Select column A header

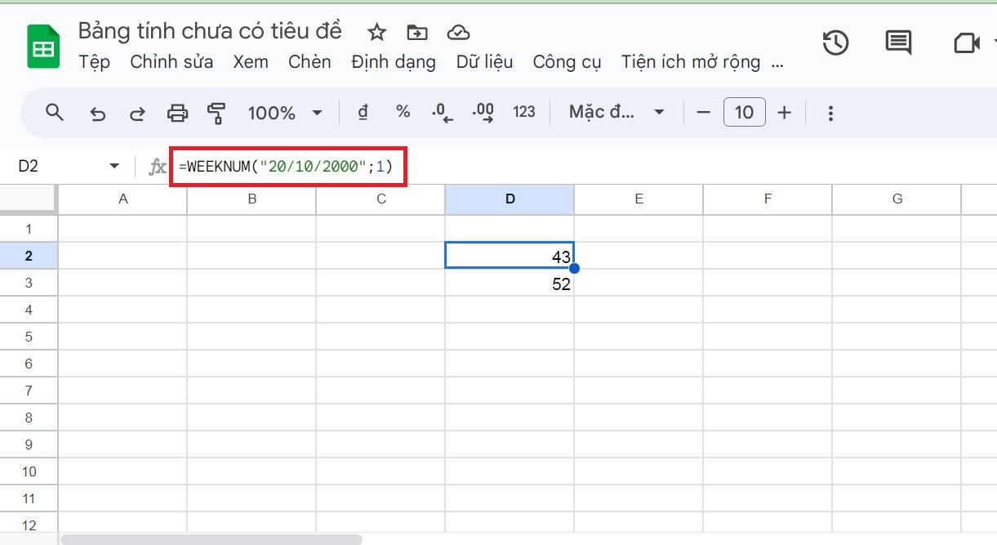click(123, 199)
